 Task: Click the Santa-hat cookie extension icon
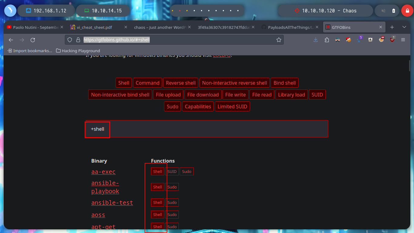(348, 40)
